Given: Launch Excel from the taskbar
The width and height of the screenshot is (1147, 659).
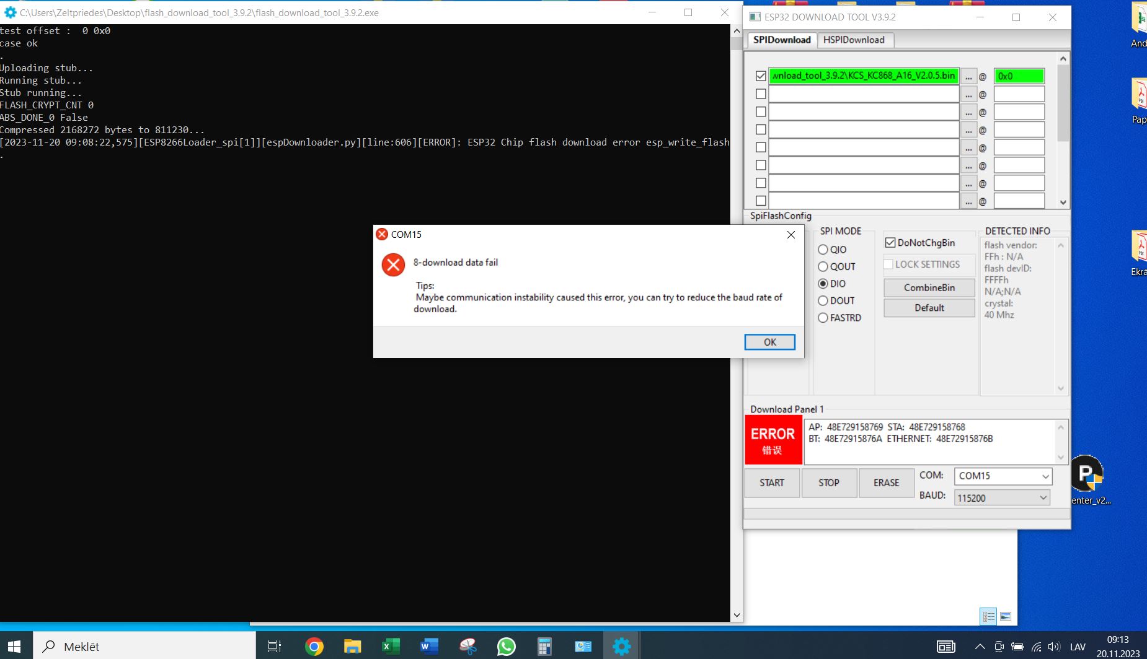Looking at the screenshot, I should [391, 647].
